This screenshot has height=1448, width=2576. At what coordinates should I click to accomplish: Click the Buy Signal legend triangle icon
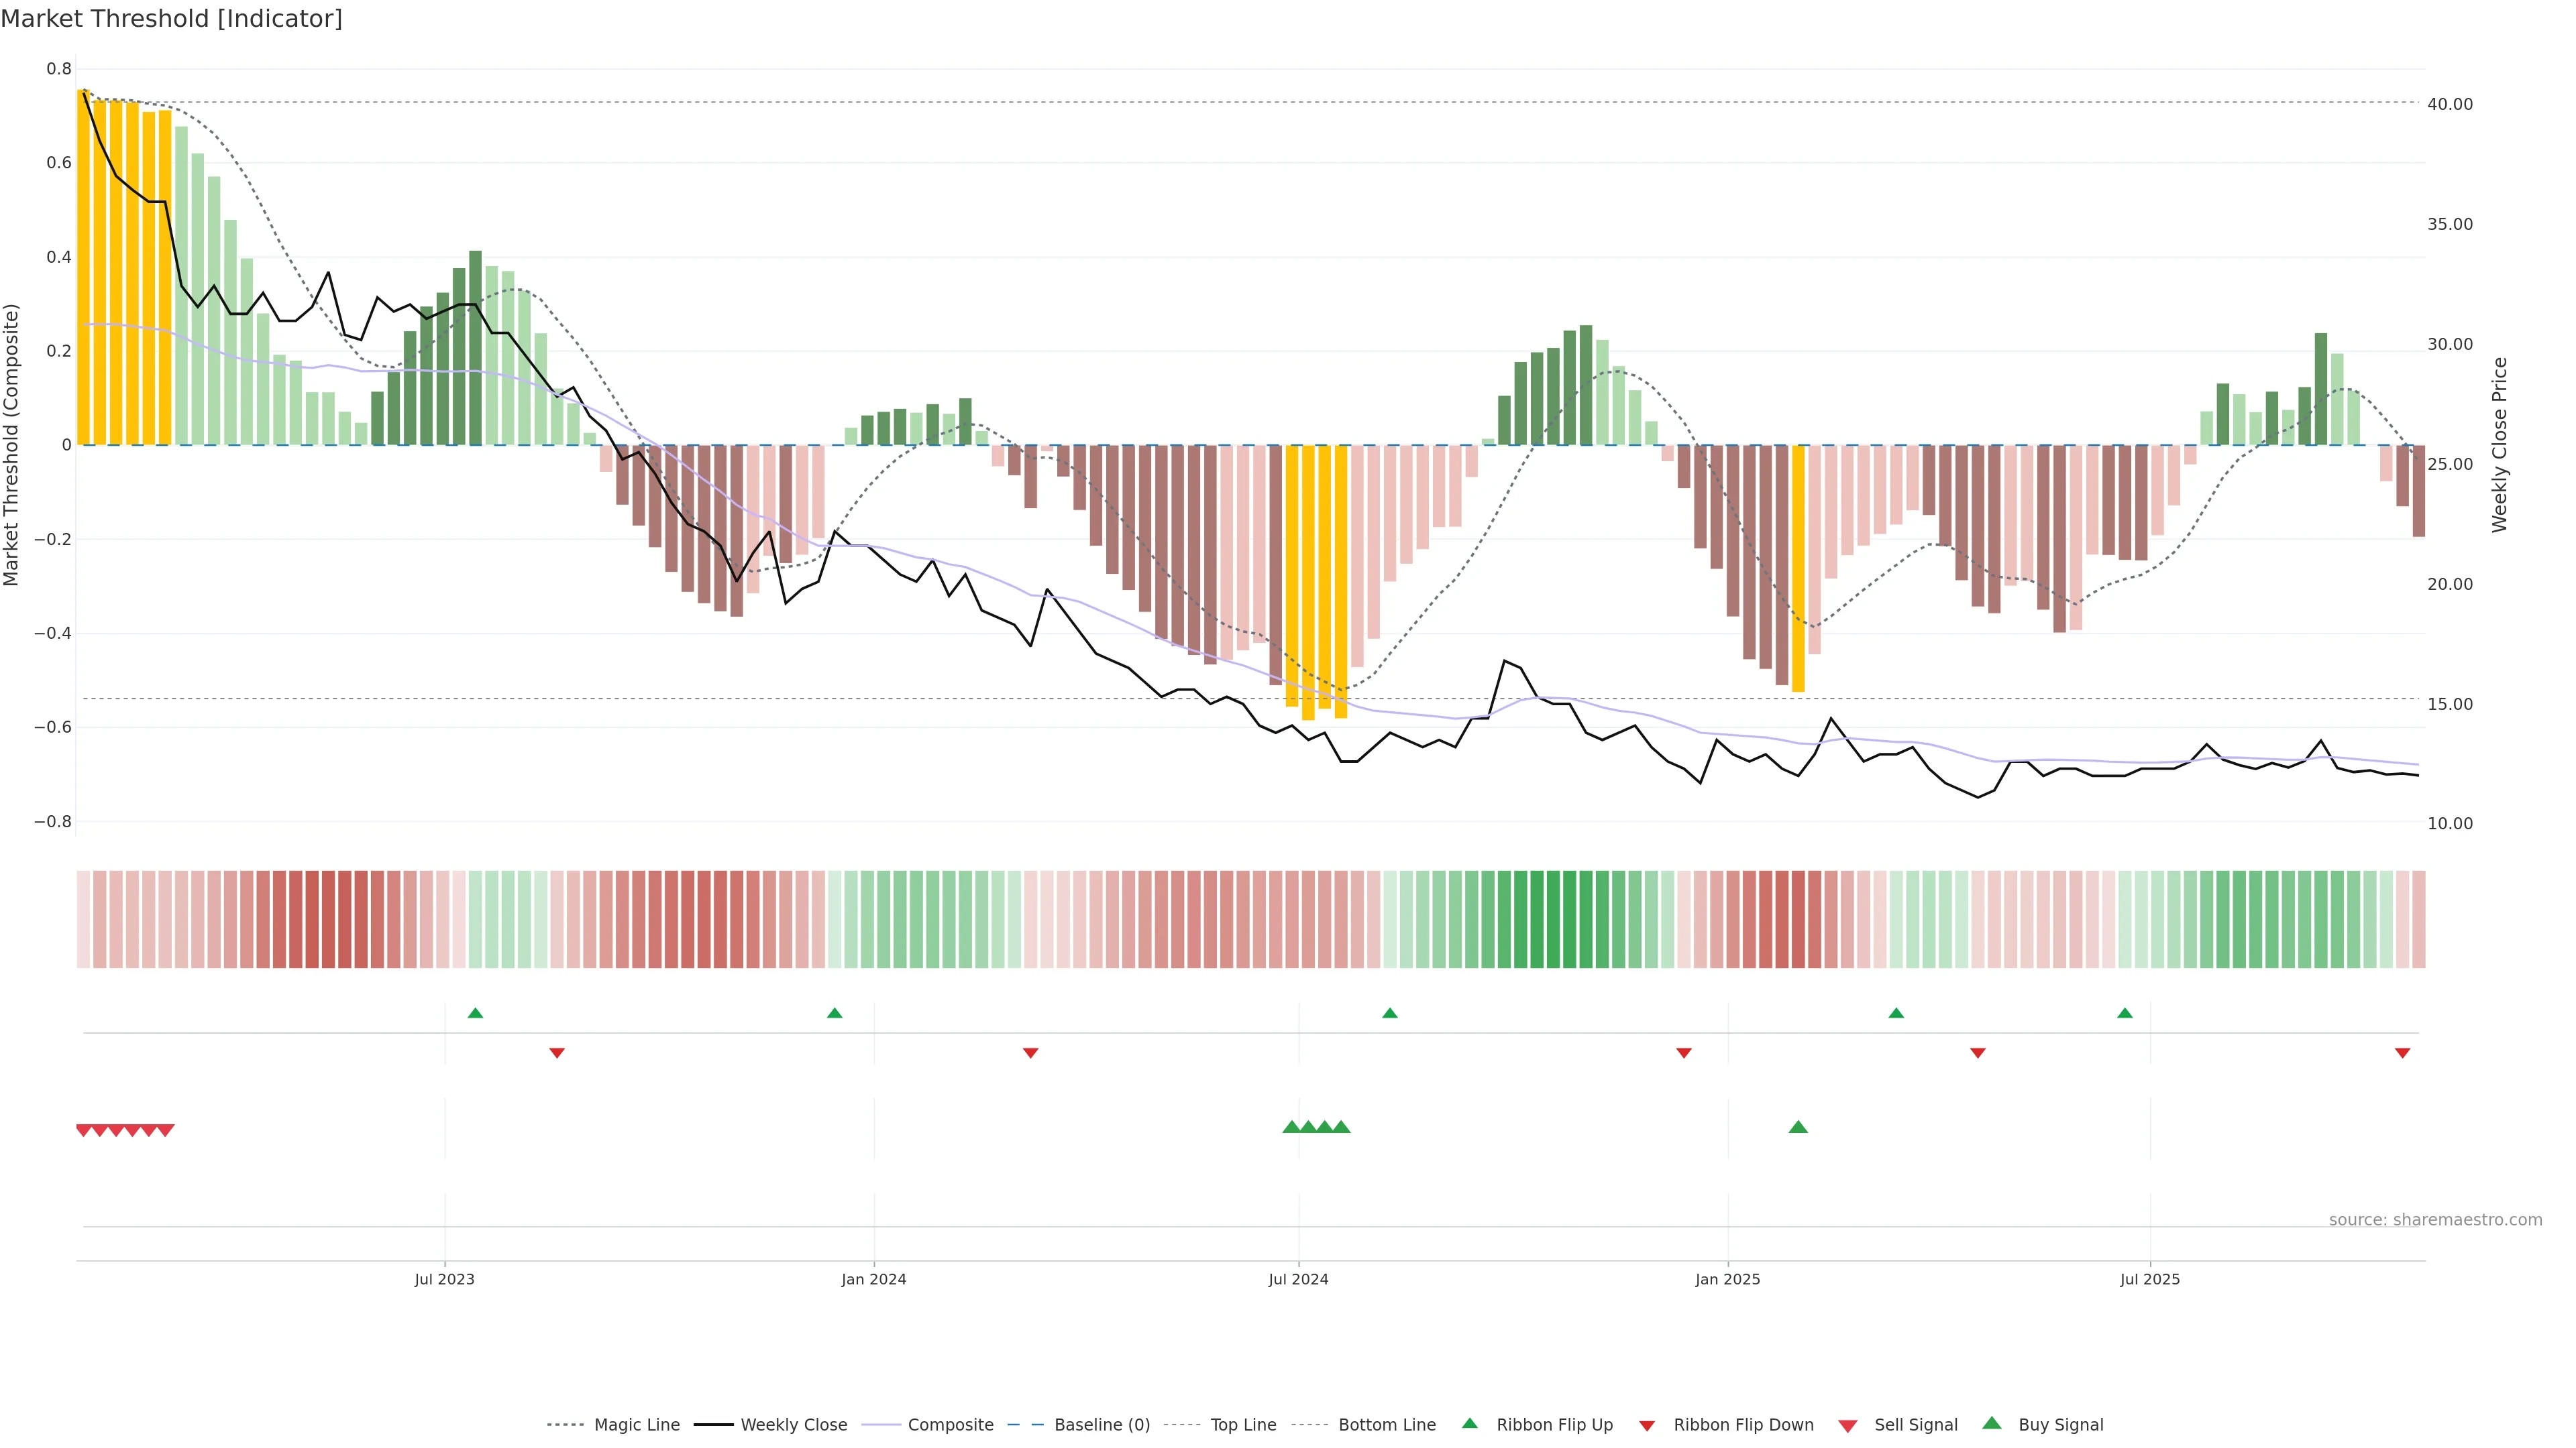click(1991, 1423)
